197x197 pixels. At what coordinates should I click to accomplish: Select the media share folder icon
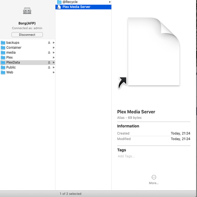click(3, 52)
